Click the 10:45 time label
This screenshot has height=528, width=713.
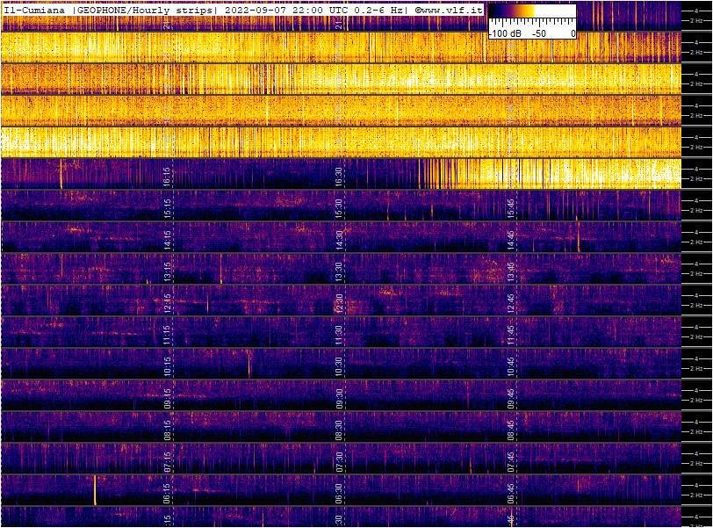[x=511, y=366]
